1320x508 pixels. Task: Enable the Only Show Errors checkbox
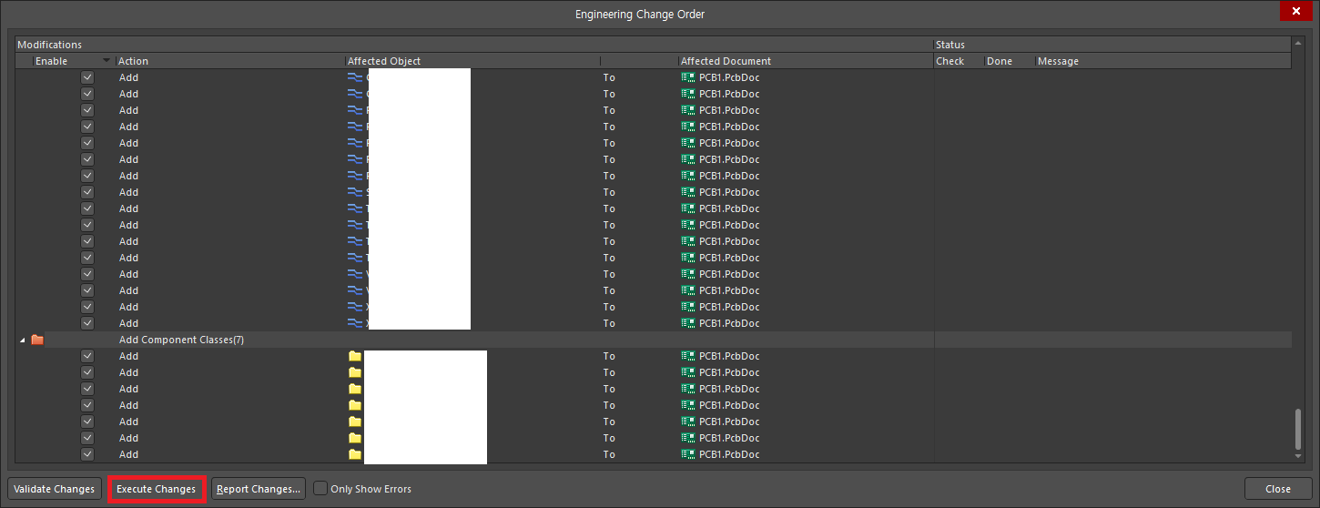point(320,489)
